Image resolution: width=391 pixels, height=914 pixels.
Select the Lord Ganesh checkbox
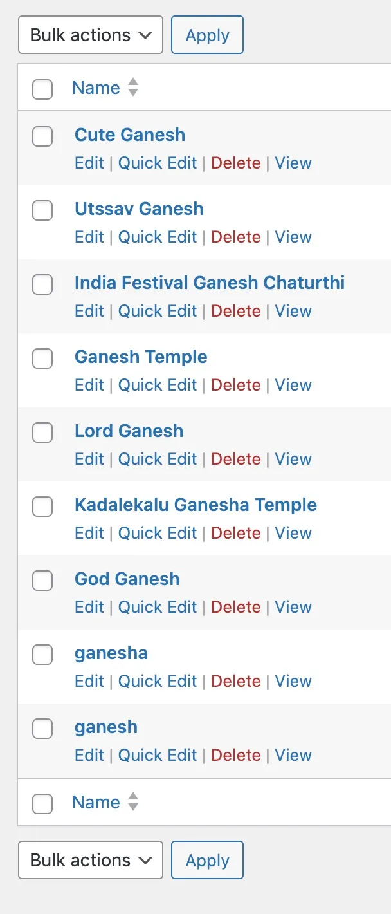42,432
